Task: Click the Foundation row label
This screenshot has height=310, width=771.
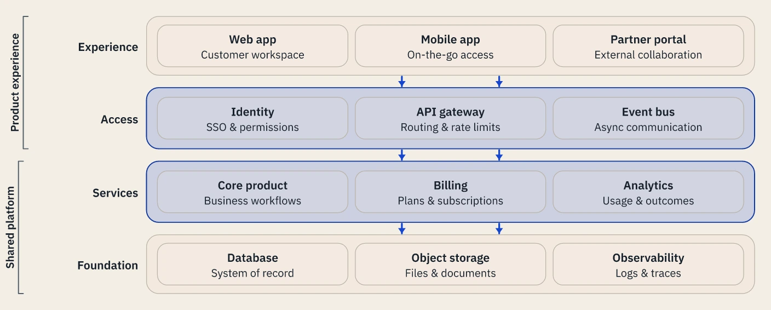Action: pyautogui.click(x=107, y=266)
